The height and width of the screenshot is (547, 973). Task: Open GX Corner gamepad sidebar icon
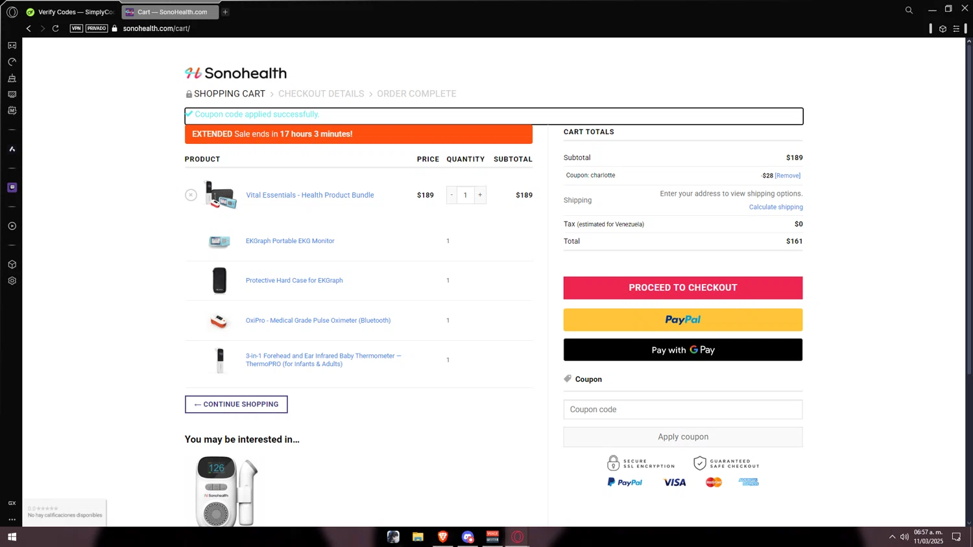click(12, 45)
